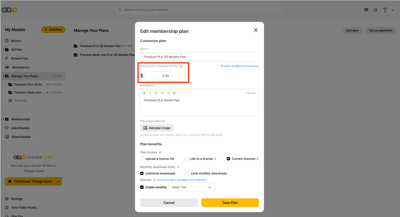The width and height of the screenshot is (400, 217).
Task: Insert a link in description editor
Action: (x=174, y=93)
